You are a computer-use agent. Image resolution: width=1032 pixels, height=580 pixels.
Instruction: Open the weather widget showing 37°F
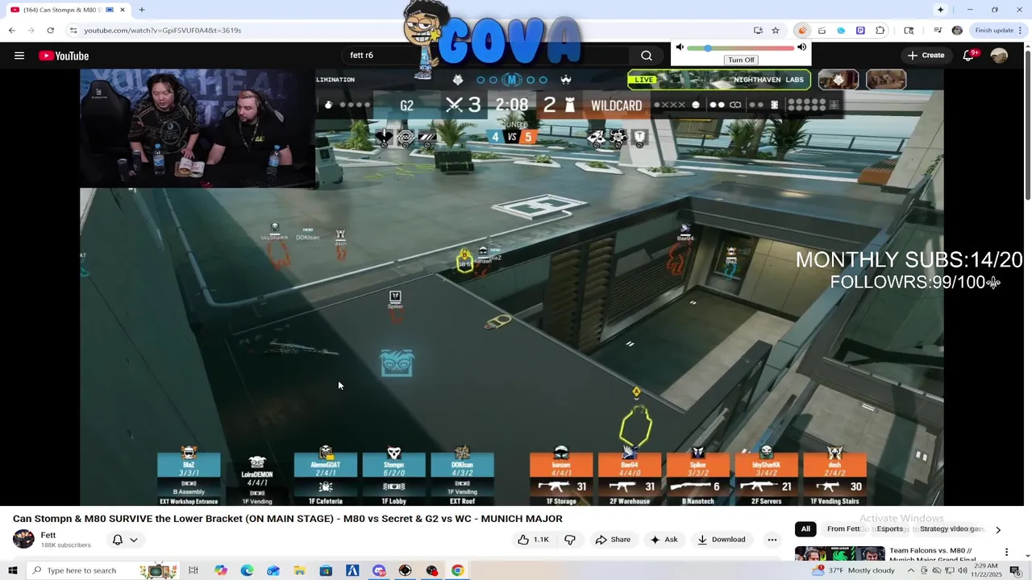(x=854, y=570)
